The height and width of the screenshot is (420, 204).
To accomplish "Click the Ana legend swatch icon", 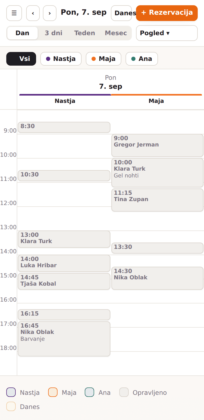I will coord(89,392).
